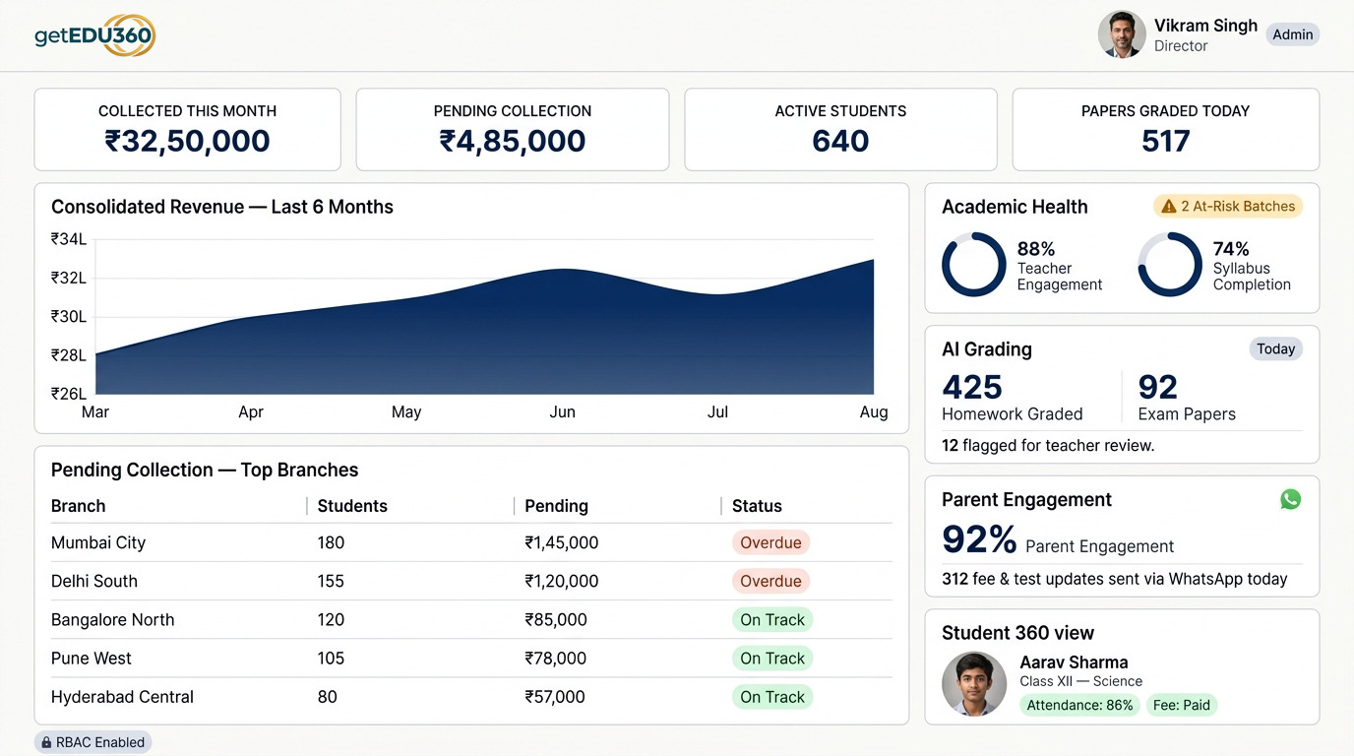Select the Bangalore North branch name
The height and width of the screenshot is (756, 1354).
(x=112, y=619)
